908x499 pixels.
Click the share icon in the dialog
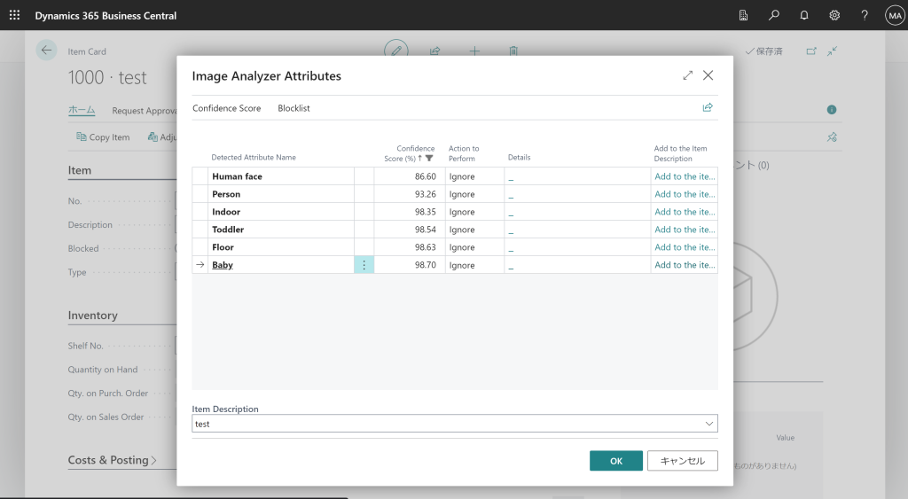pyautogui.click(x=708, y=107)
